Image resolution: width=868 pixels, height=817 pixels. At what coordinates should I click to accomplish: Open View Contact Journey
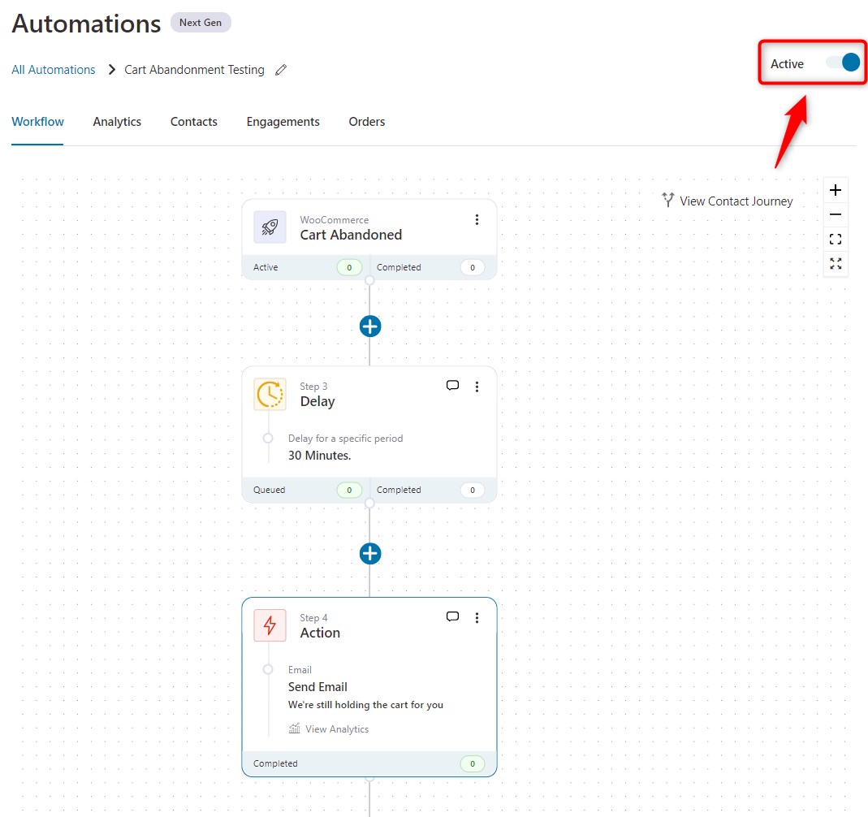[727, 201]
